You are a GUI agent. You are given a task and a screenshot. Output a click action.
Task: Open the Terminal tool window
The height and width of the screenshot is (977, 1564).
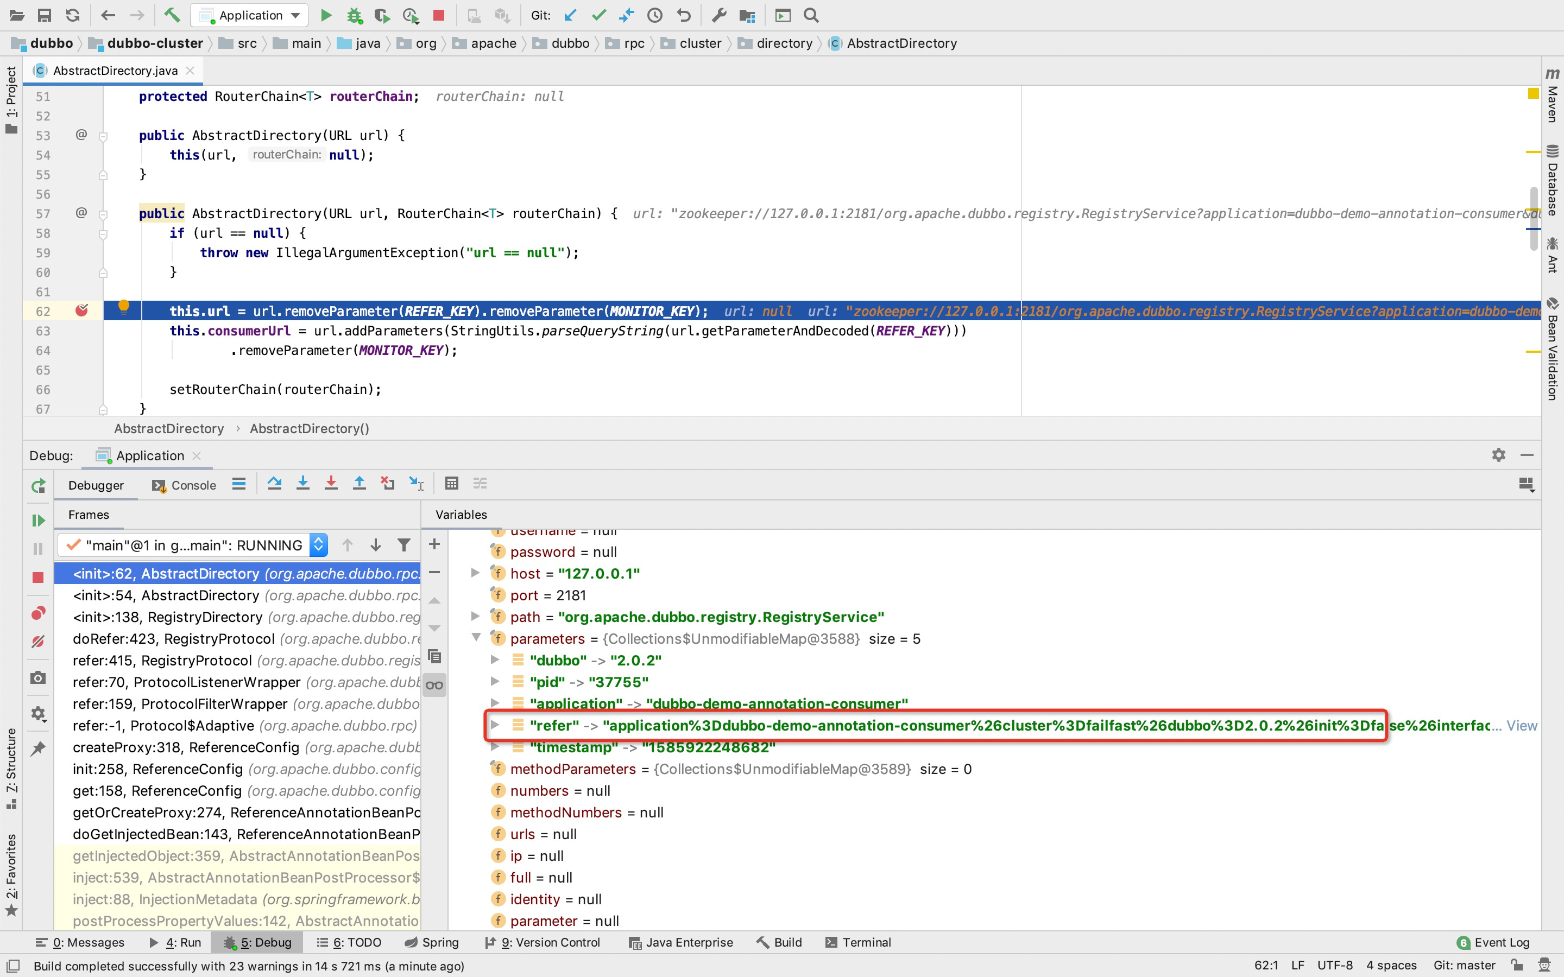click(857, 942)
